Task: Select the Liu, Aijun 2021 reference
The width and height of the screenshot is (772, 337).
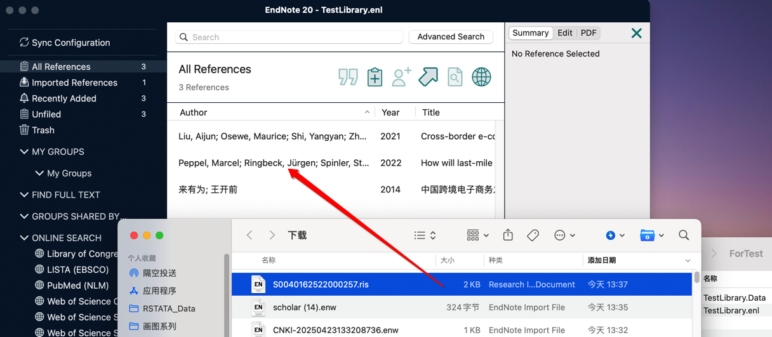Action: 331,136
